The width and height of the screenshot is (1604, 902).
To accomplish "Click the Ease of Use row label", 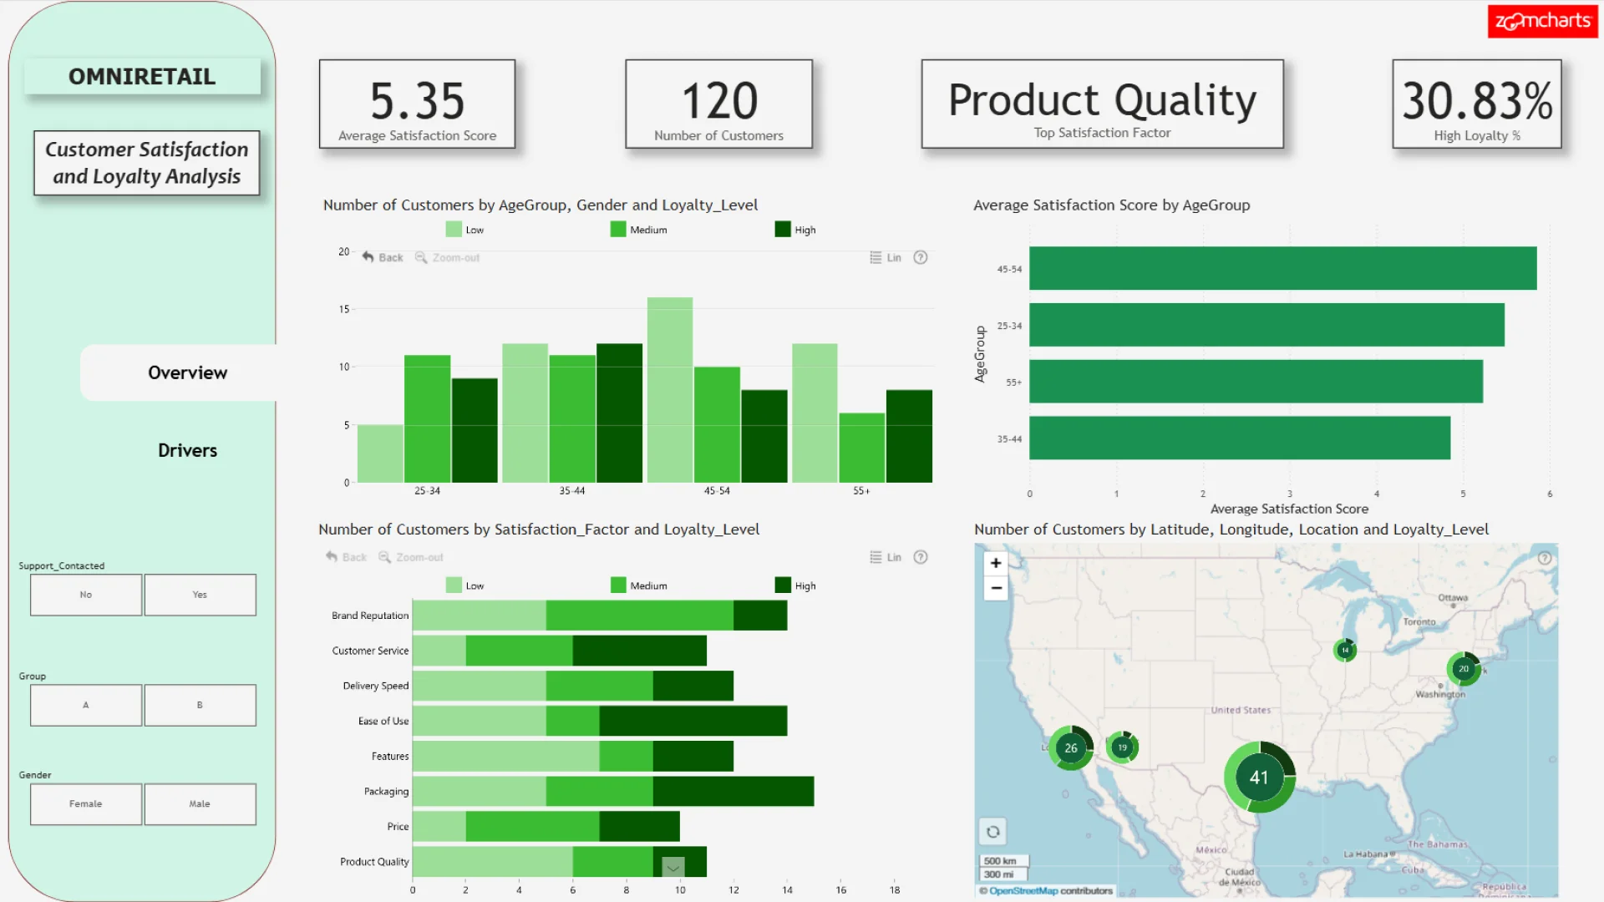I will coord(383,721).
